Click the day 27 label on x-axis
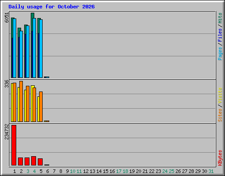The width and height of the screenshot is (225, 176). pyautogui.click(x=185, y=171)
